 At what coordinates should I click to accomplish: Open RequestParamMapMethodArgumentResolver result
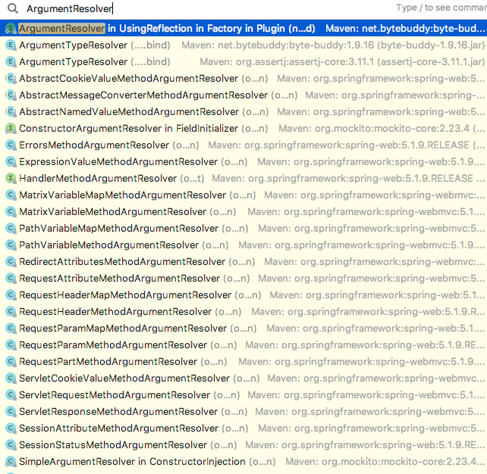pyautogui.click(x=243, y=329)
